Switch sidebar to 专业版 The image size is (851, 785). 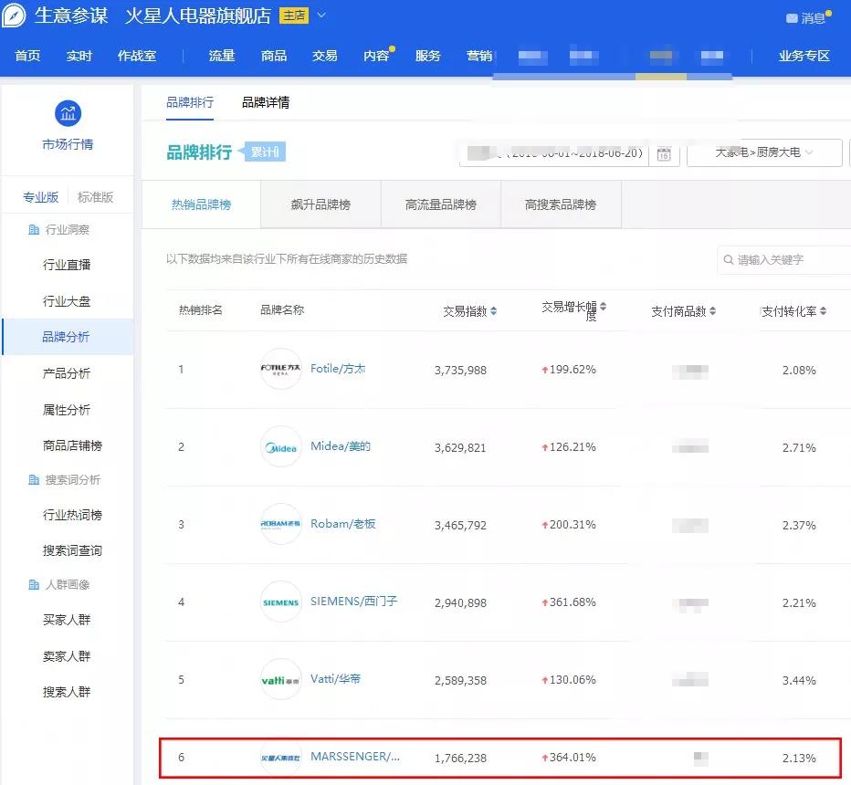41,197
